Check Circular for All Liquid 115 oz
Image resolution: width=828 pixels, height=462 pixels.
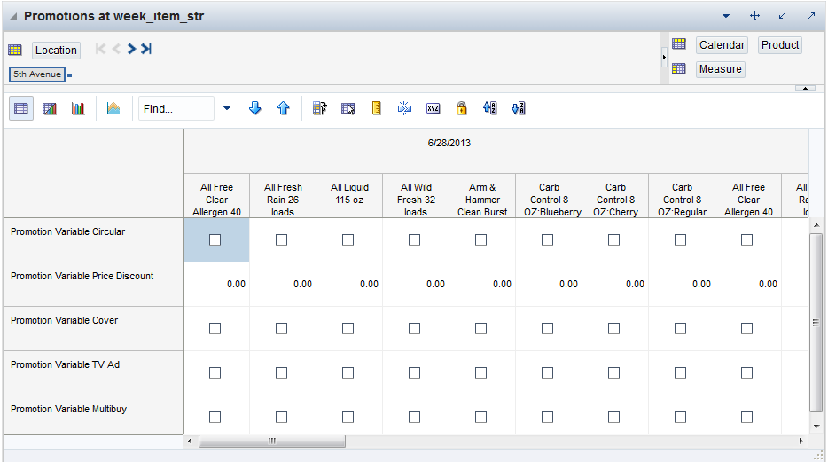(348, 240)
